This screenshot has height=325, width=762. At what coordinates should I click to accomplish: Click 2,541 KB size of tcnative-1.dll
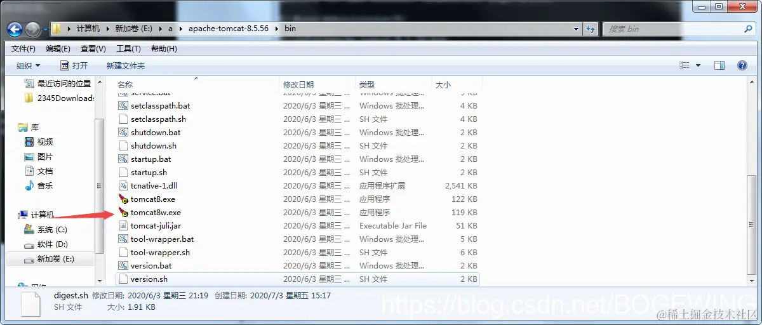[x=461, y=186]
